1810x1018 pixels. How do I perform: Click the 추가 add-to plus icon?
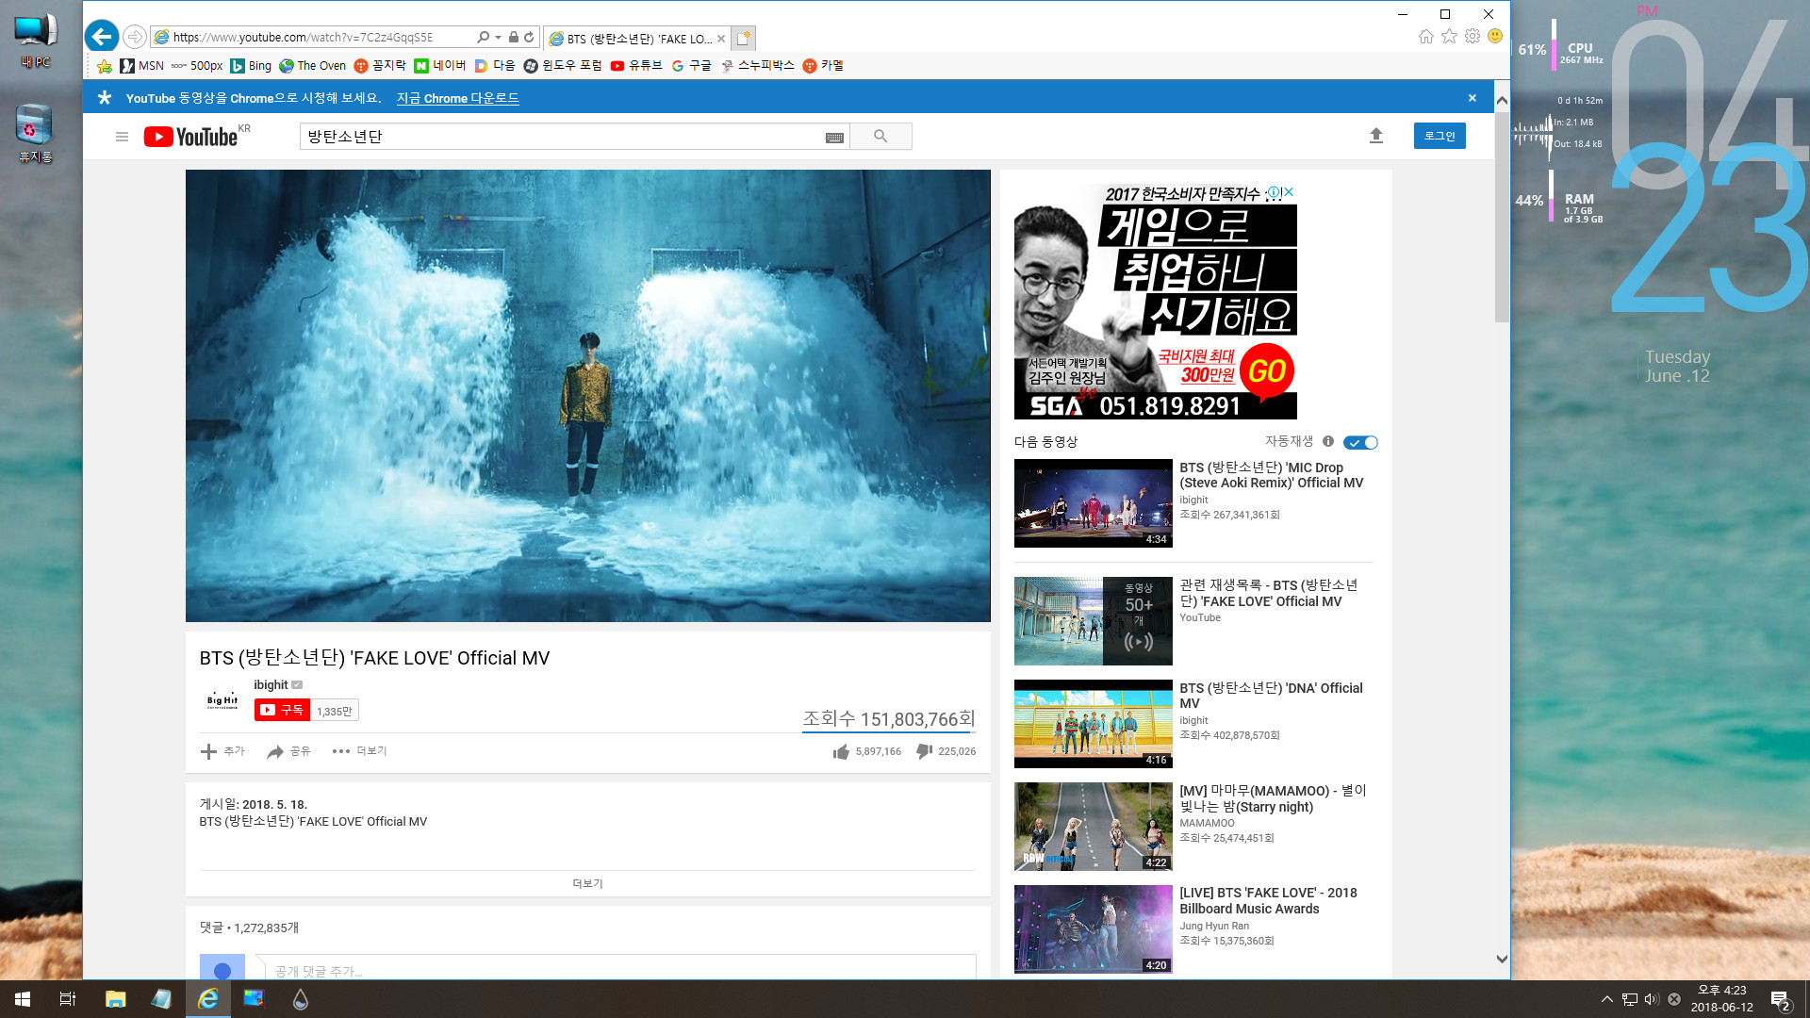pyautogui.click(x=208, y=751)
